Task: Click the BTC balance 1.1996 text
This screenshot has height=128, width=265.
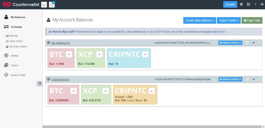Action: coord(57,64)
